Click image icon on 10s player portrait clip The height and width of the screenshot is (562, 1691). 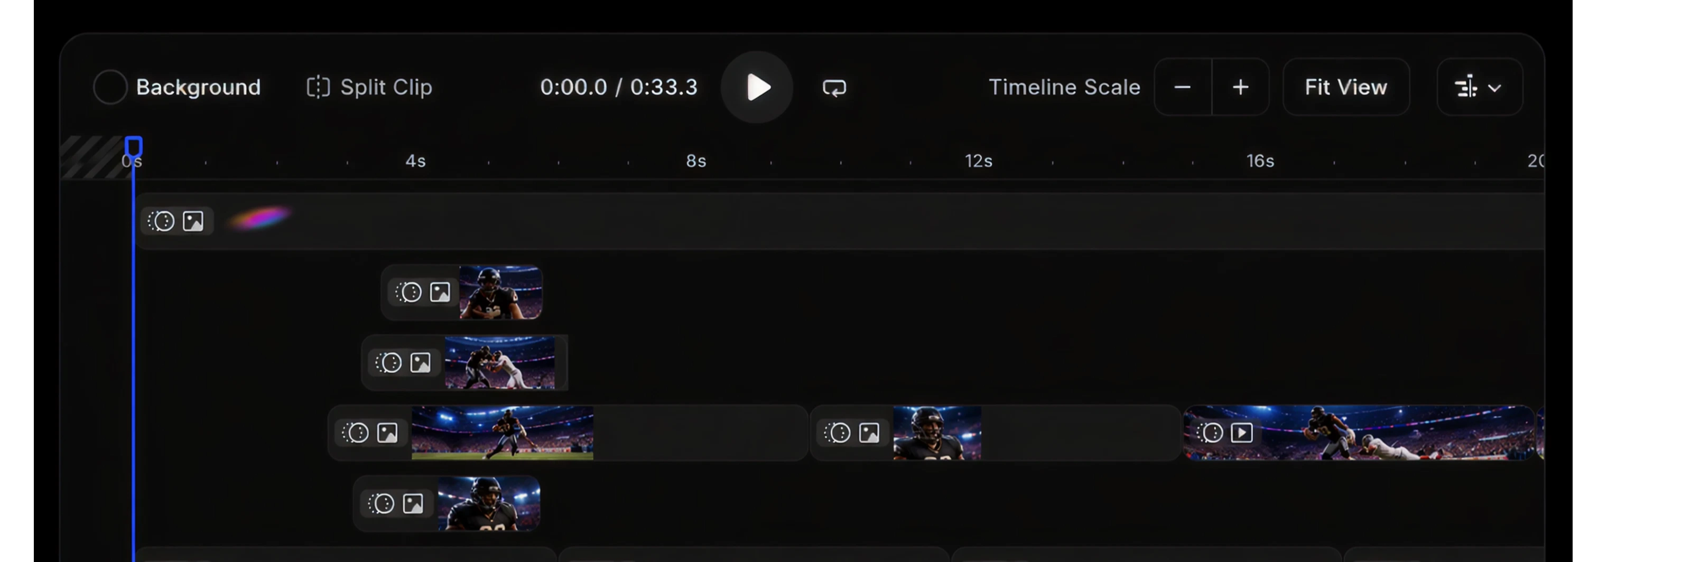(x=869, y=433)
